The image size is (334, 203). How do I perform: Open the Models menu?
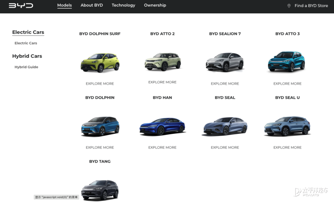(65, 5)
